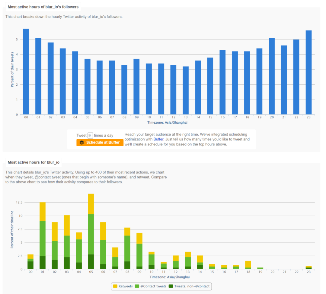Toggle @Contact tweets series in the legend
Image resolution: width=326 pixels, height=294 pixels.
151,286
